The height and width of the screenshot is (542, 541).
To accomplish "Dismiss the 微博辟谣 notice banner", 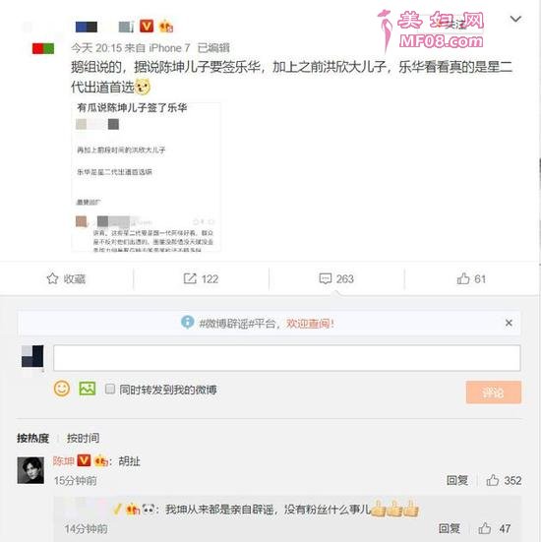I will (509, 323).
